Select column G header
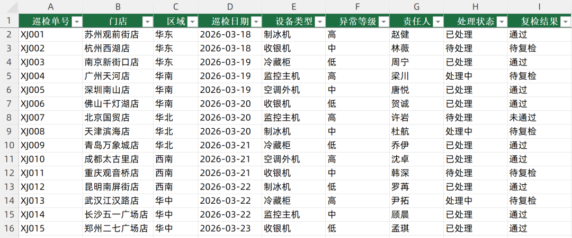The height and width of the screenshot is (238, 572). [417, 6]
